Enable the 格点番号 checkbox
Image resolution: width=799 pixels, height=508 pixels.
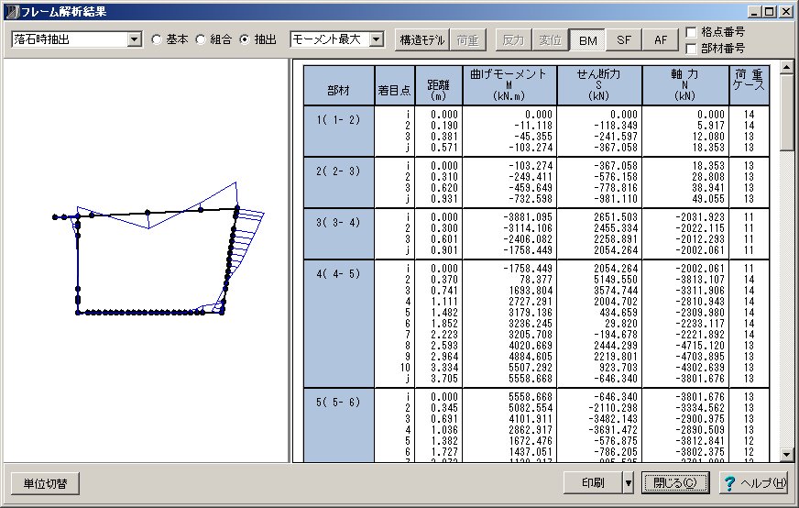click(691, 32)
